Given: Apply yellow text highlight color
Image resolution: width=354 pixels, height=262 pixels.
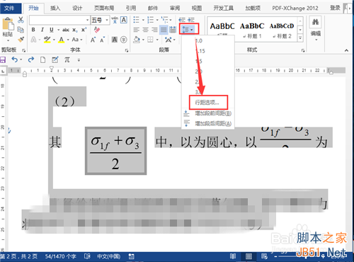Looking at the screenshot, I should [x=47, y=40].
